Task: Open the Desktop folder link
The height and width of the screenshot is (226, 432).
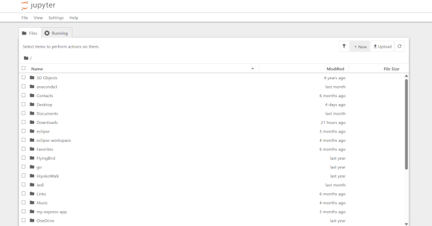Action: point(45,105)
